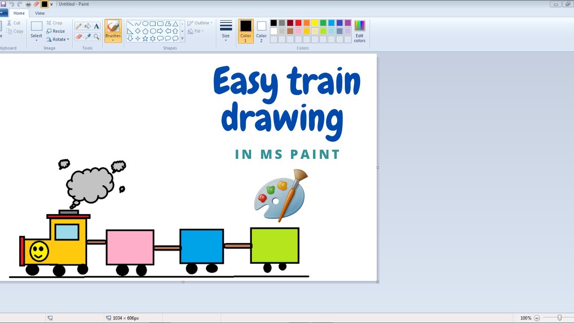Open Edit colors dialog
This screenshot has height=323, width=574.
(360, 31)
